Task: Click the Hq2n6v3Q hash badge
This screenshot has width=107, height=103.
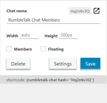Action: click(80, 11)
